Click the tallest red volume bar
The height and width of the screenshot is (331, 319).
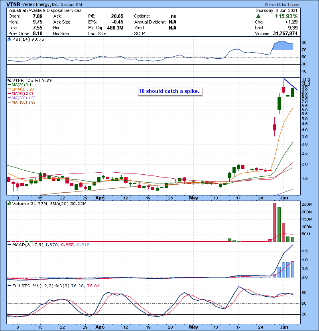[x=274, y=223]
